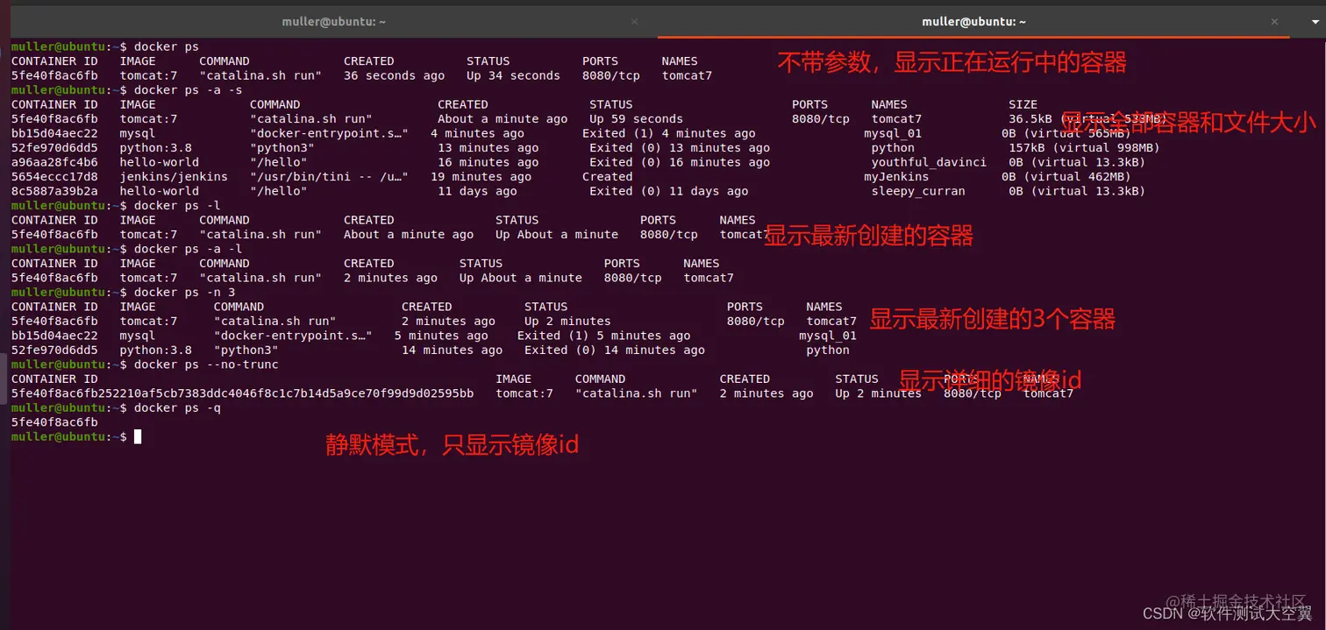Click the youthful_davinci container name
The image size is (1326, 630).
pyautogui.click(x=929, y=162)
